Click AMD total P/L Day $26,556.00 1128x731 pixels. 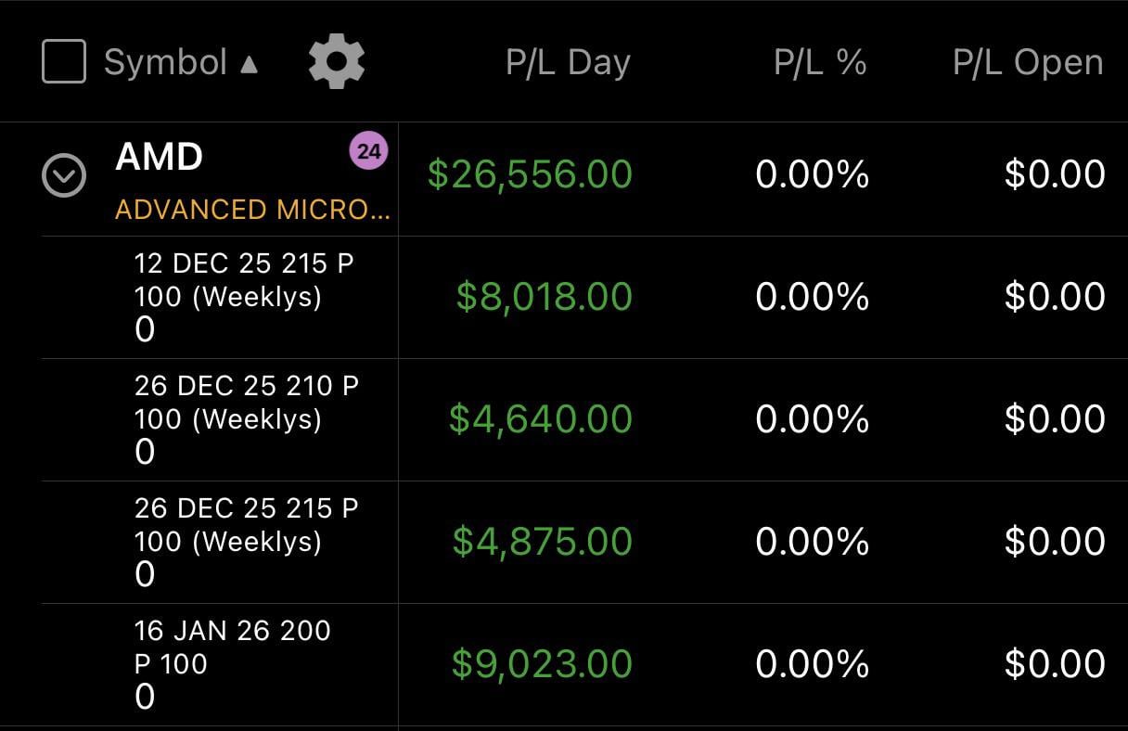[530, 174]
